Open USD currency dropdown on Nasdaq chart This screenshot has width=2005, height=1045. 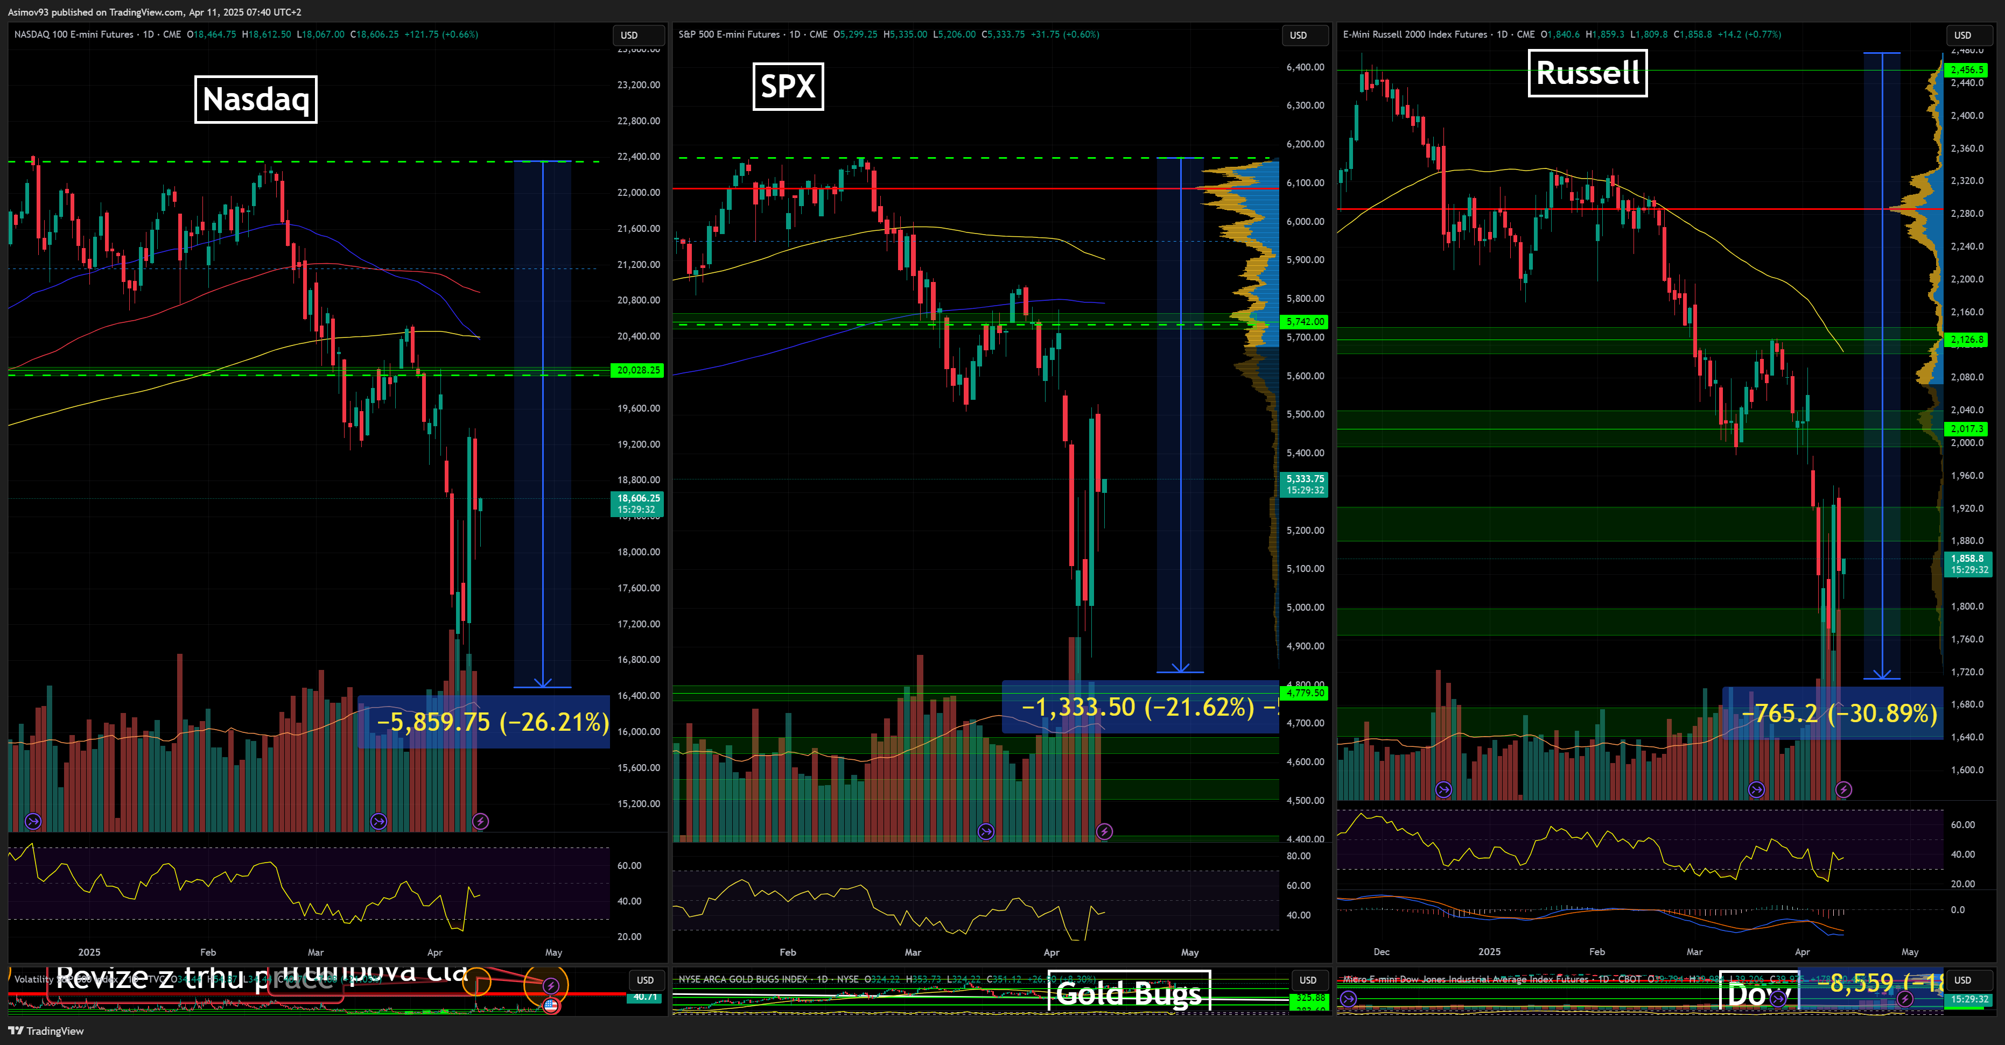click(x=637, y=35)
